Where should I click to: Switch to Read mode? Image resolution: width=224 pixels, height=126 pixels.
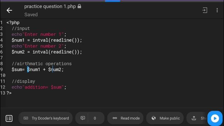125,118
